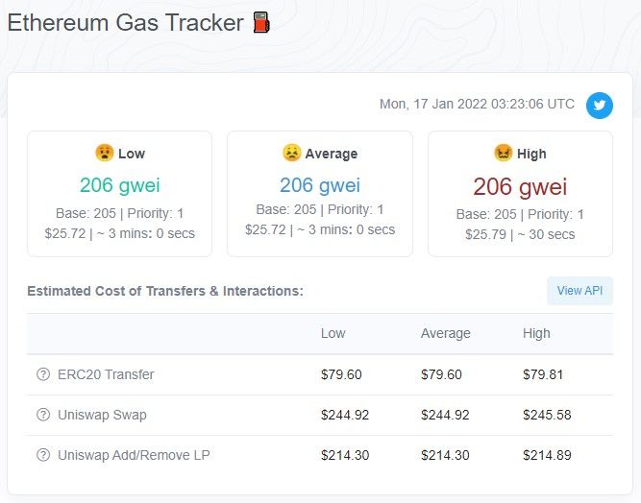Click the Average column header

pos(446,333)
